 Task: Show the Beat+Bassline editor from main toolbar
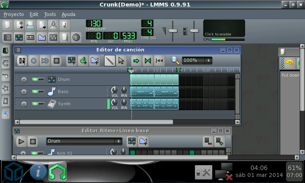(x=19, y=37)
